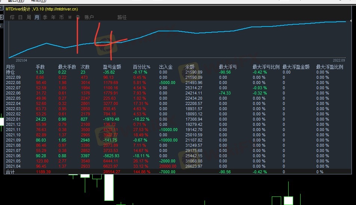Select the M tab in statistics bar
Viewport: 356px width, 205px height.
coord(70,17)
